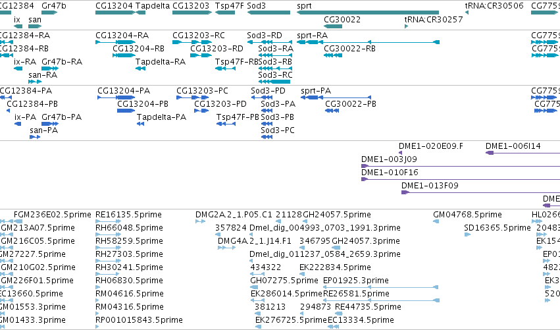Click the sprt-PA protein label
Screen dimensions: 560x330
316,91
